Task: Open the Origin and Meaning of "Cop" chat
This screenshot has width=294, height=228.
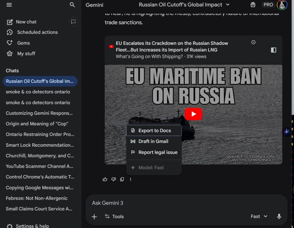Action: pos(37,124)
